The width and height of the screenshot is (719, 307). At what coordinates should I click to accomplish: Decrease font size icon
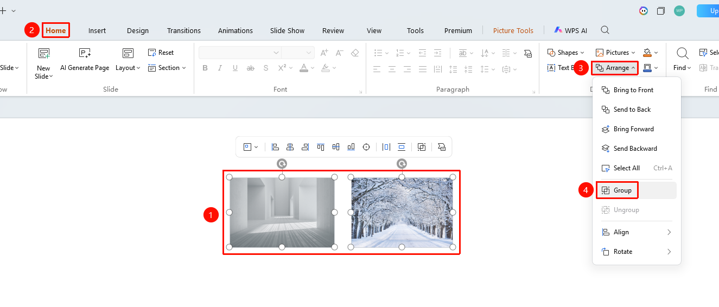pos(340,53)
